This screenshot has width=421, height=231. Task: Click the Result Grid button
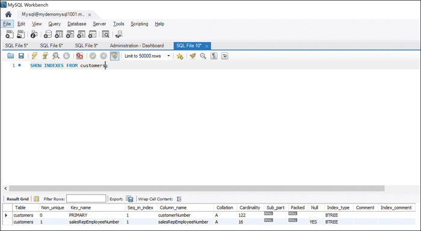coord(17,199)
